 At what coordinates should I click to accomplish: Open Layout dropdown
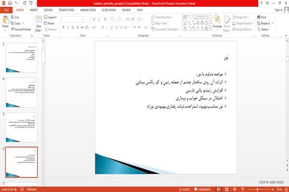point(51,17)
